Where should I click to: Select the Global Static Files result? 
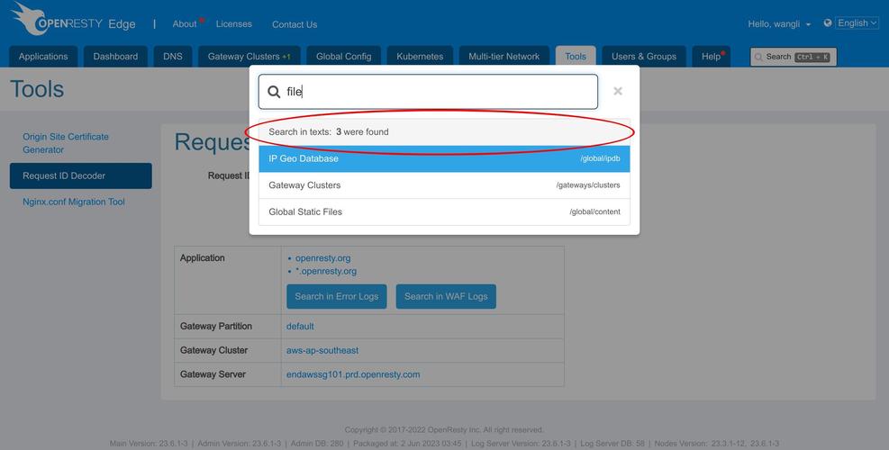(445, 212)
